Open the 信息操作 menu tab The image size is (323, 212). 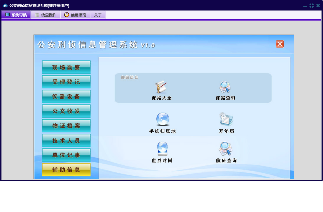pos(46,15)
